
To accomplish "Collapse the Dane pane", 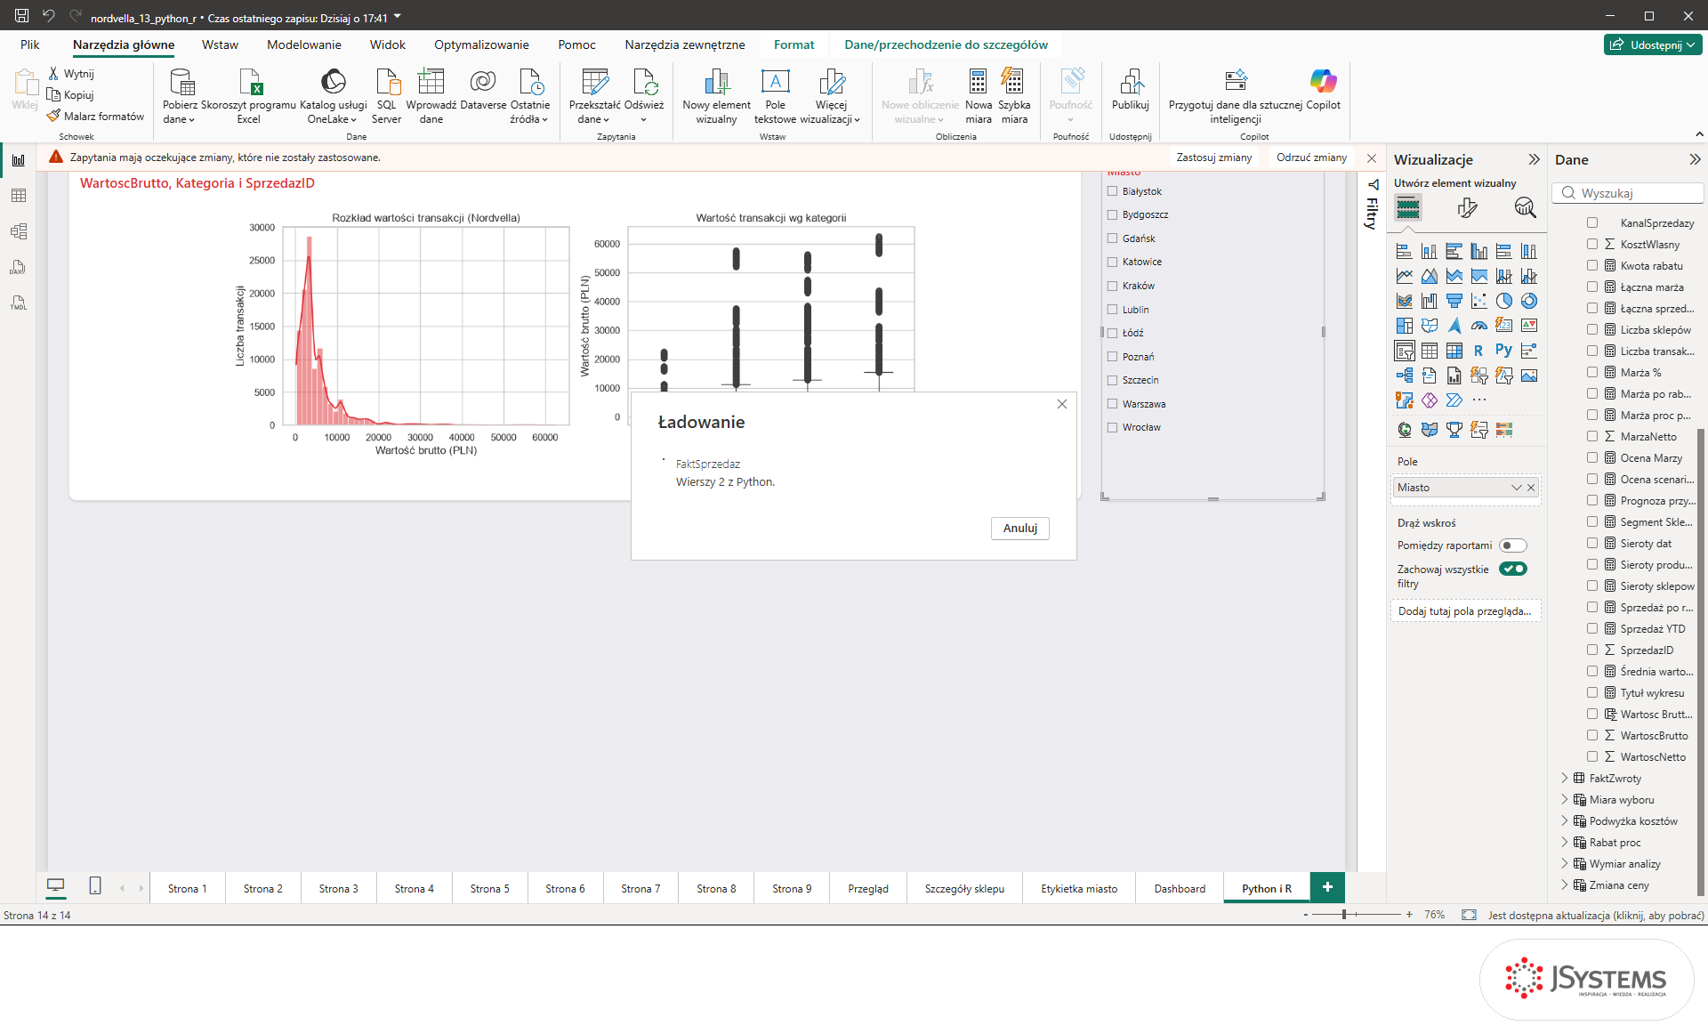I will pos(1695,159).
